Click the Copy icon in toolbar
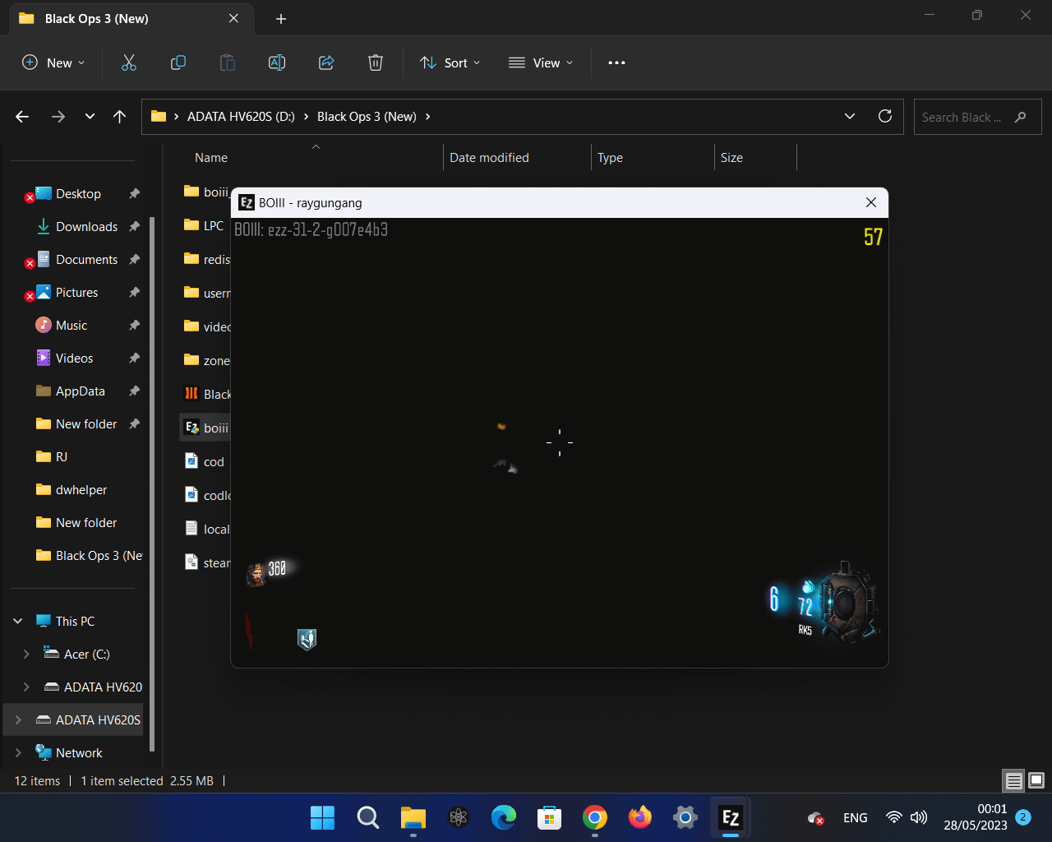This screenshot has width=1052, height=842. 178,62
